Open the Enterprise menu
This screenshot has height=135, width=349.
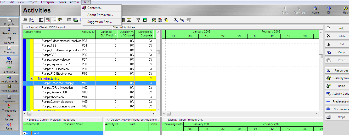tap(48, 2)
